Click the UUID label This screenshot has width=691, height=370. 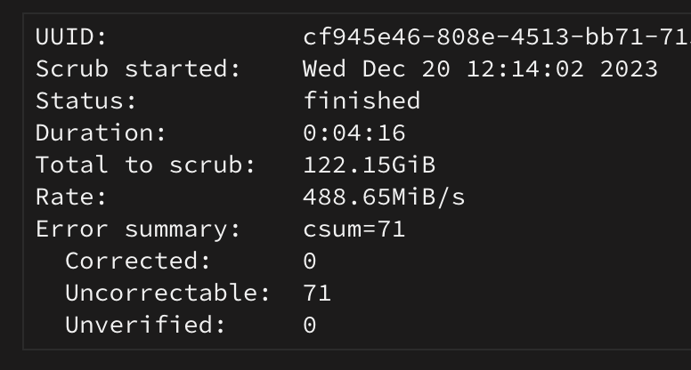tap(71, 37)
